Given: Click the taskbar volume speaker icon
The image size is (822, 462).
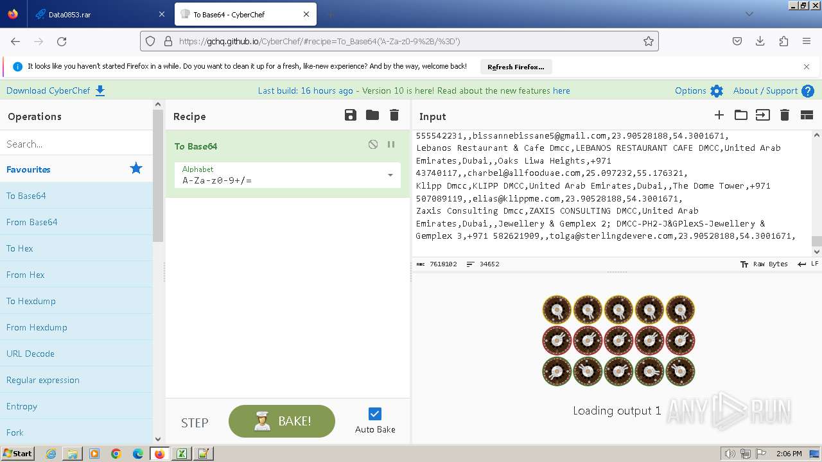Looking at the screenshot, I should point(730,454).
